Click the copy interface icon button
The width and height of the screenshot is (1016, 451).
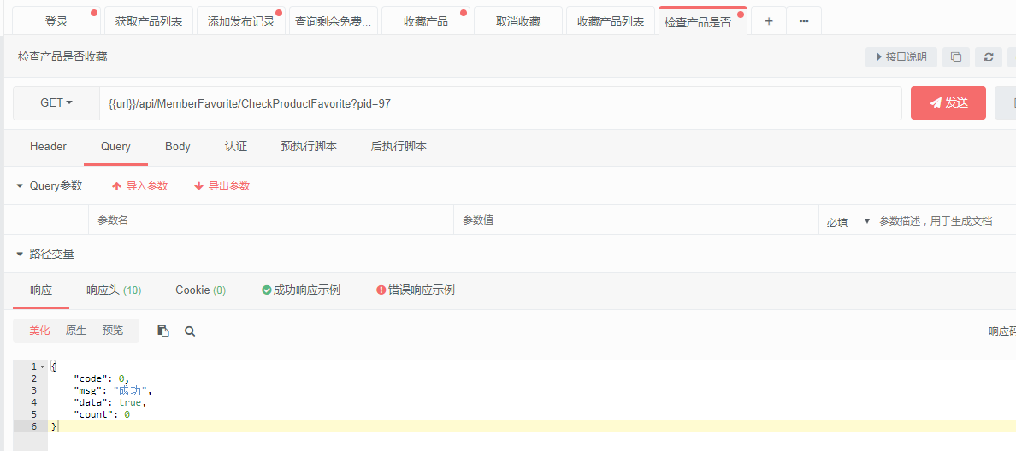[956, 57]
